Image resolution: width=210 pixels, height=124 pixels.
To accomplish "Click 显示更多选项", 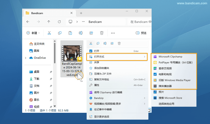I will (117, 117).
